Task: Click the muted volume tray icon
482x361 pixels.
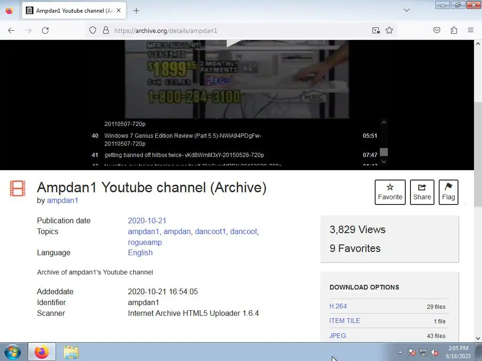Action: [x=434, y=352]
